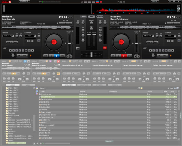The height and width of the screenshot is (146, 182).
Task: Expand the House folder
Action: (5, 134)
